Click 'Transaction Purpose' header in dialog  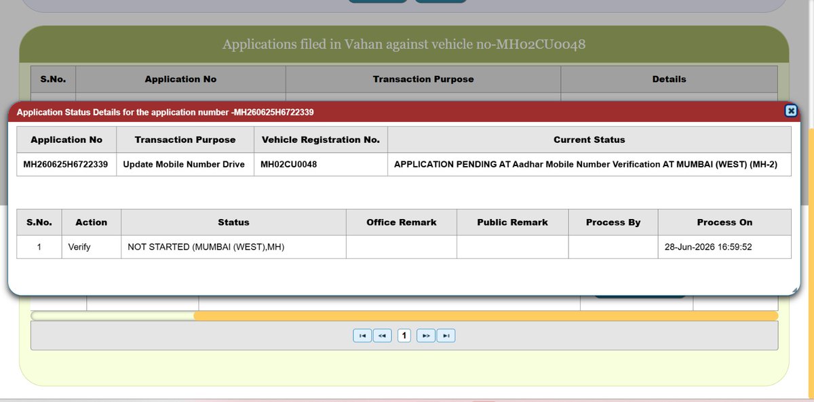(185, 140)
